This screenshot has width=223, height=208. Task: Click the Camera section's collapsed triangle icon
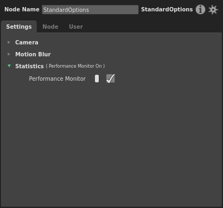(9, 42)
